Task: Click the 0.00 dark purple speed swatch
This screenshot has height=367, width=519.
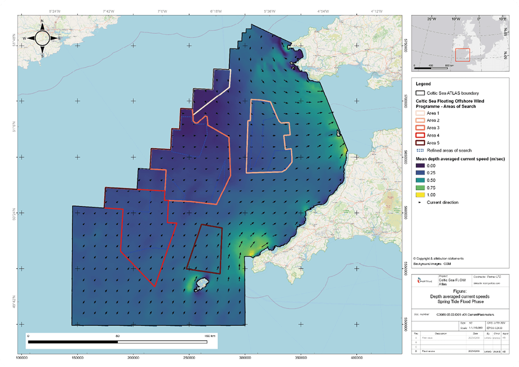Action: (x=420, y=166)
